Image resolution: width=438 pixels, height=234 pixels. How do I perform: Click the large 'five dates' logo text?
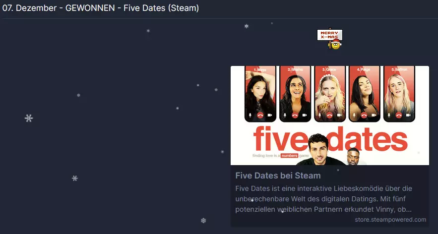[330, 139]
